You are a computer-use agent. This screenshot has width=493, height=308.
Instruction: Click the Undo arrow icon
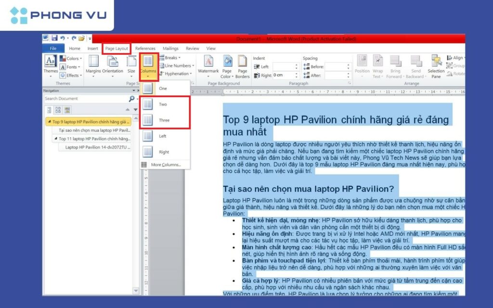63,38
